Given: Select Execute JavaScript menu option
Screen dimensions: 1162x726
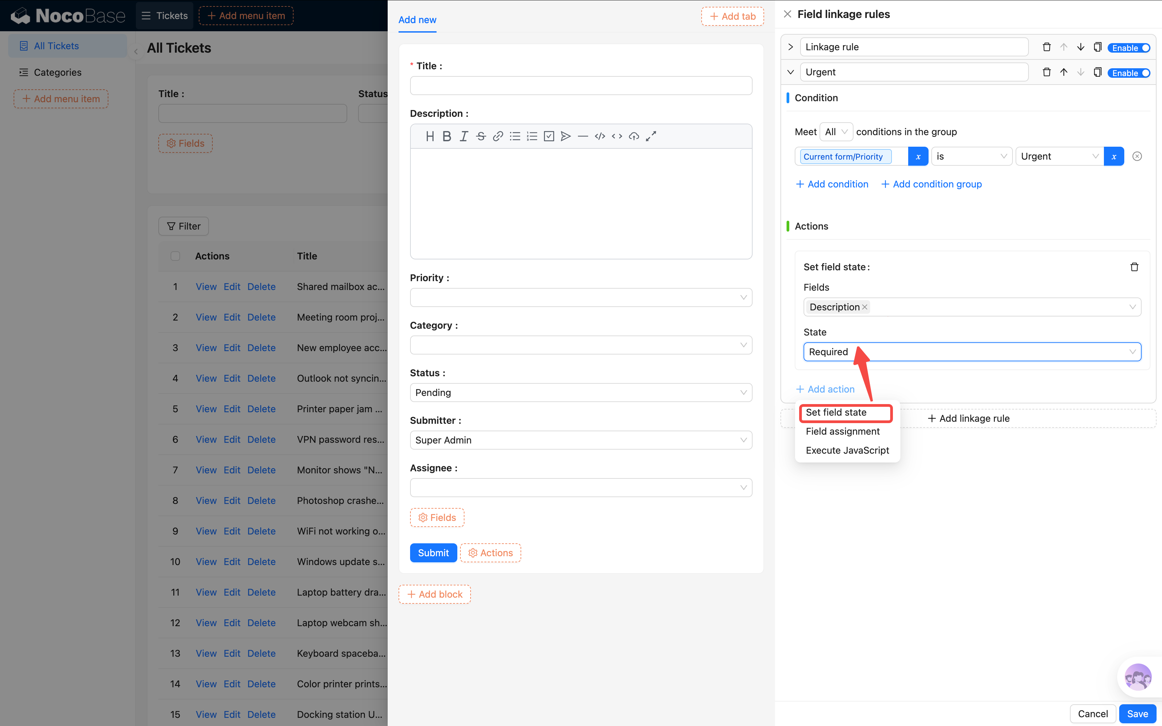Looking at the screenshot, I should [847, 450].
